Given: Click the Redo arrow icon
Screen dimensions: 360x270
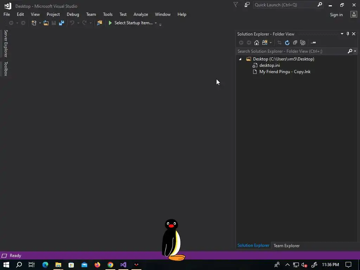Looking at the screenshot, I should coord(84,23).
